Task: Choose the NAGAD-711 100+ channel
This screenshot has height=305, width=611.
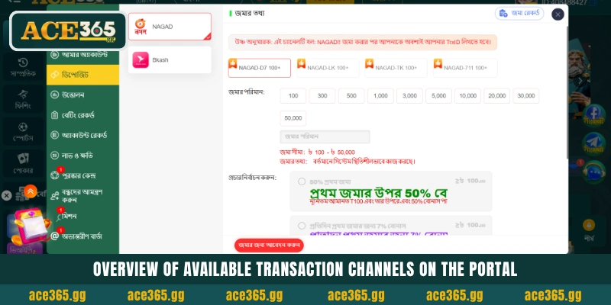Action: (x=465, y=68)
